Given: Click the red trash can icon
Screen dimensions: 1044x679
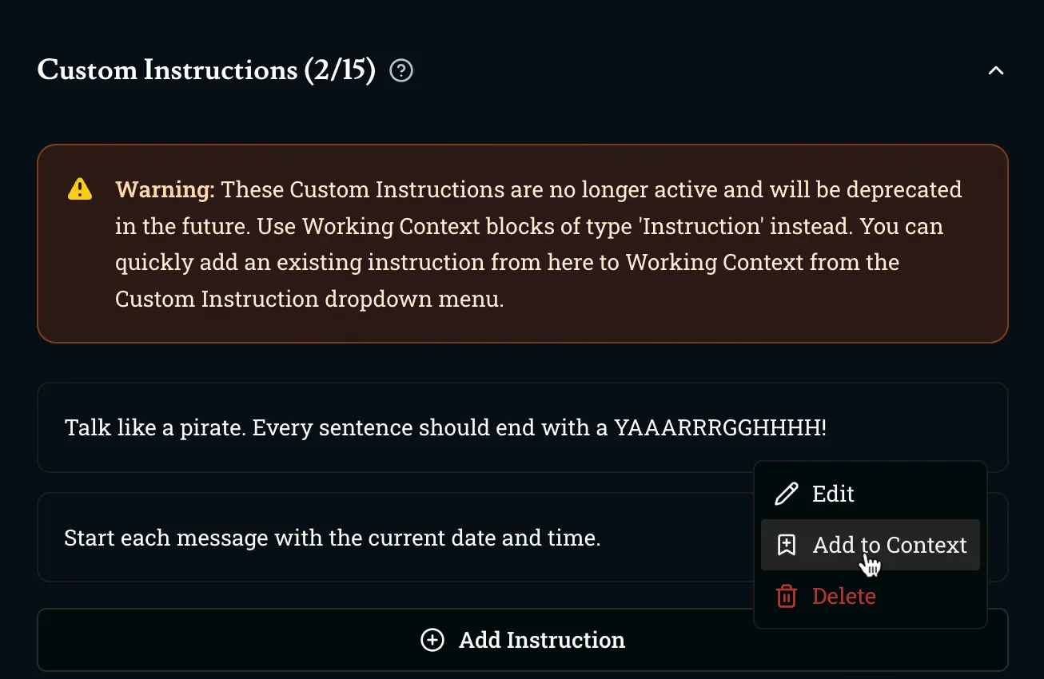Looking at the screenshot, I should pos(787,596).
